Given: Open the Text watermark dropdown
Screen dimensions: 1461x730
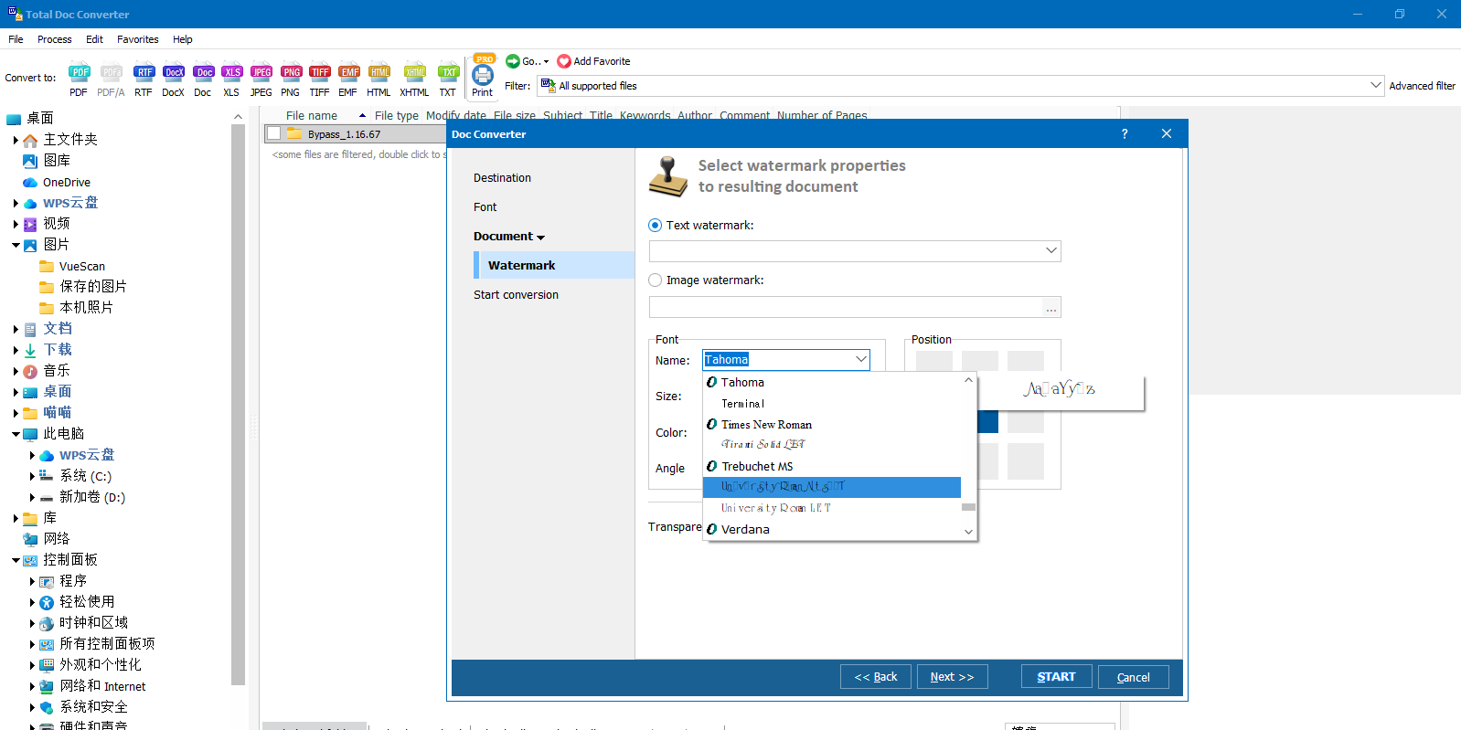Looking at the screenshot, I should (1050, 251).
